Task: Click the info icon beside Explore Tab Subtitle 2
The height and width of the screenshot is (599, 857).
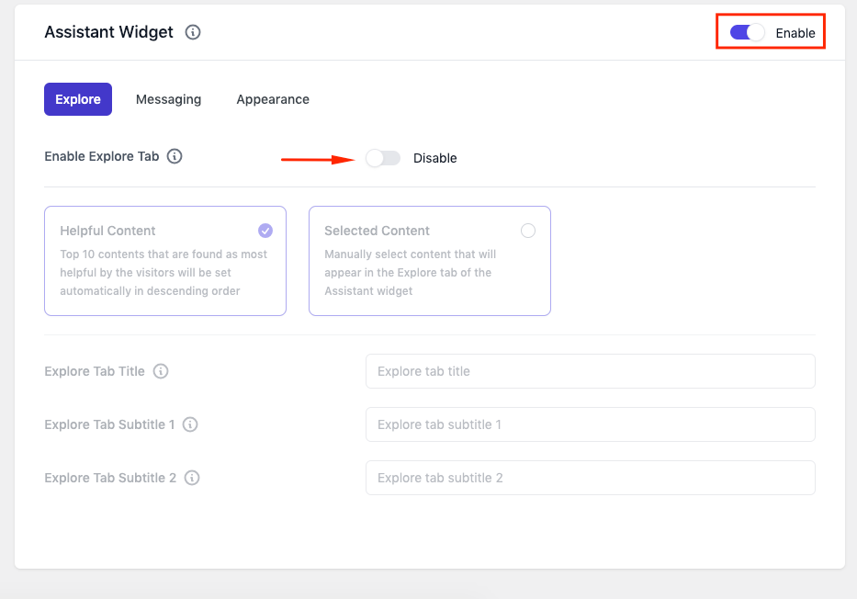Action: 192,478
